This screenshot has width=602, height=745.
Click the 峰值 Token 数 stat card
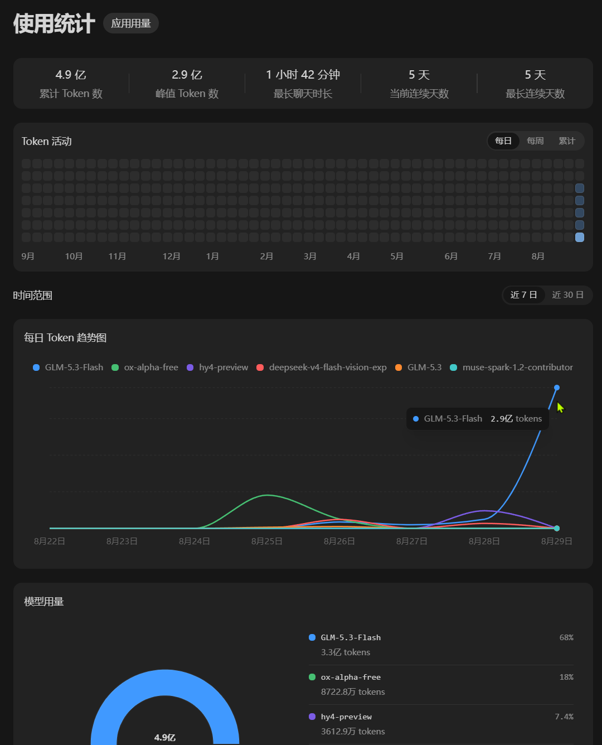[187, 84]
